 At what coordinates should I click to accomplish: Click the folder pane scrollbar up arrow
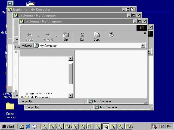[71, 58]
